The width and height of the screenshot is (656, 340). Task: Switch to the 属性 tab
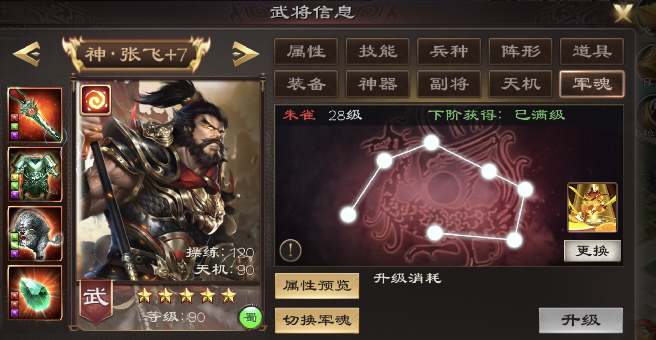(306, 52)
